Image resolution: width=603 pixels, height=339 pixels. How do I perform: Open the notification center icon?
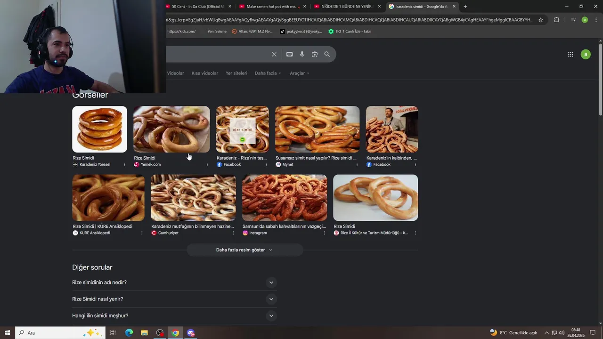[x=593, y=332]
